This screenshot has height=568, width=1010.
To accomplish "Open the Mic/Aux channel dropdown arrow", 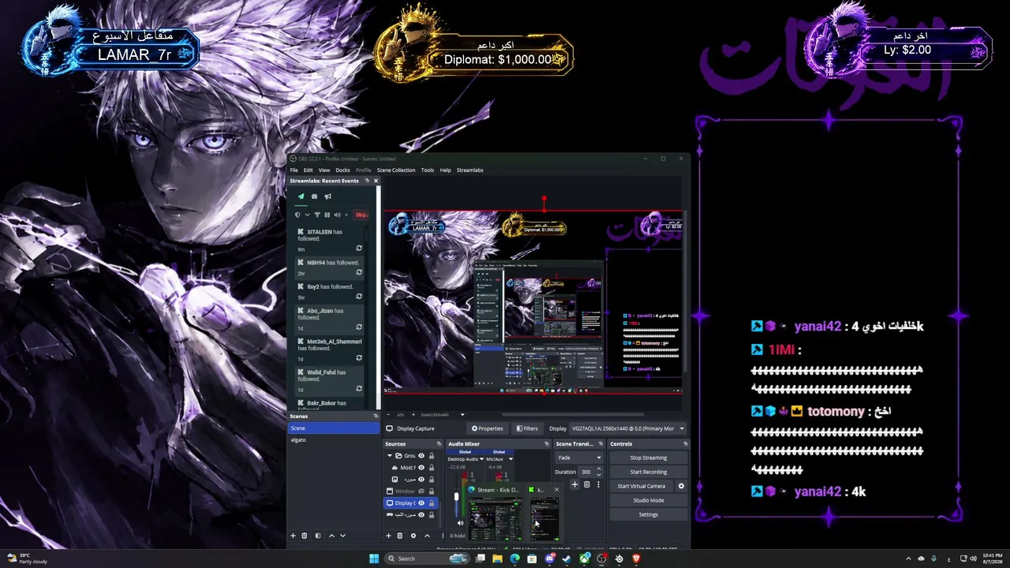I will tap(511, 458).
